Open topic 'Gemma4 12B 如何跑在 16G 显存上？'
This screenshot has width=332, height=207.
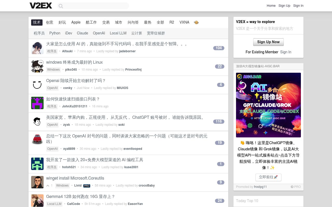[x=81, y=197]
